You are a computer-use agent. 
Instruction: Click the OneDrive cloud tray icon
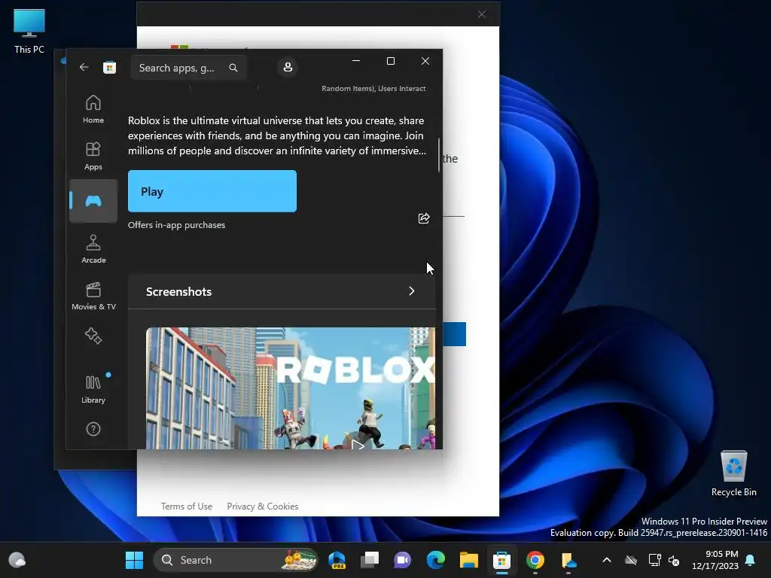[632, 560]
